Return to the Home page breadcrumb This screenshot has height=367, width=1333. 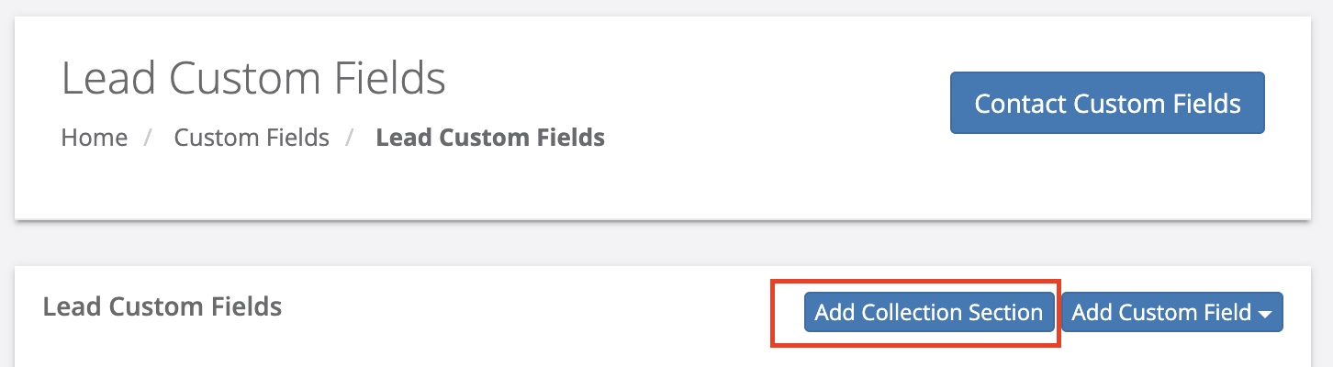[x=94, y=138]
